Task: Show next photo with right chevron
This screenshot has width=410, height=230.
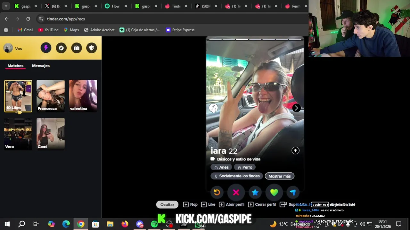Action: click(296, 108)
